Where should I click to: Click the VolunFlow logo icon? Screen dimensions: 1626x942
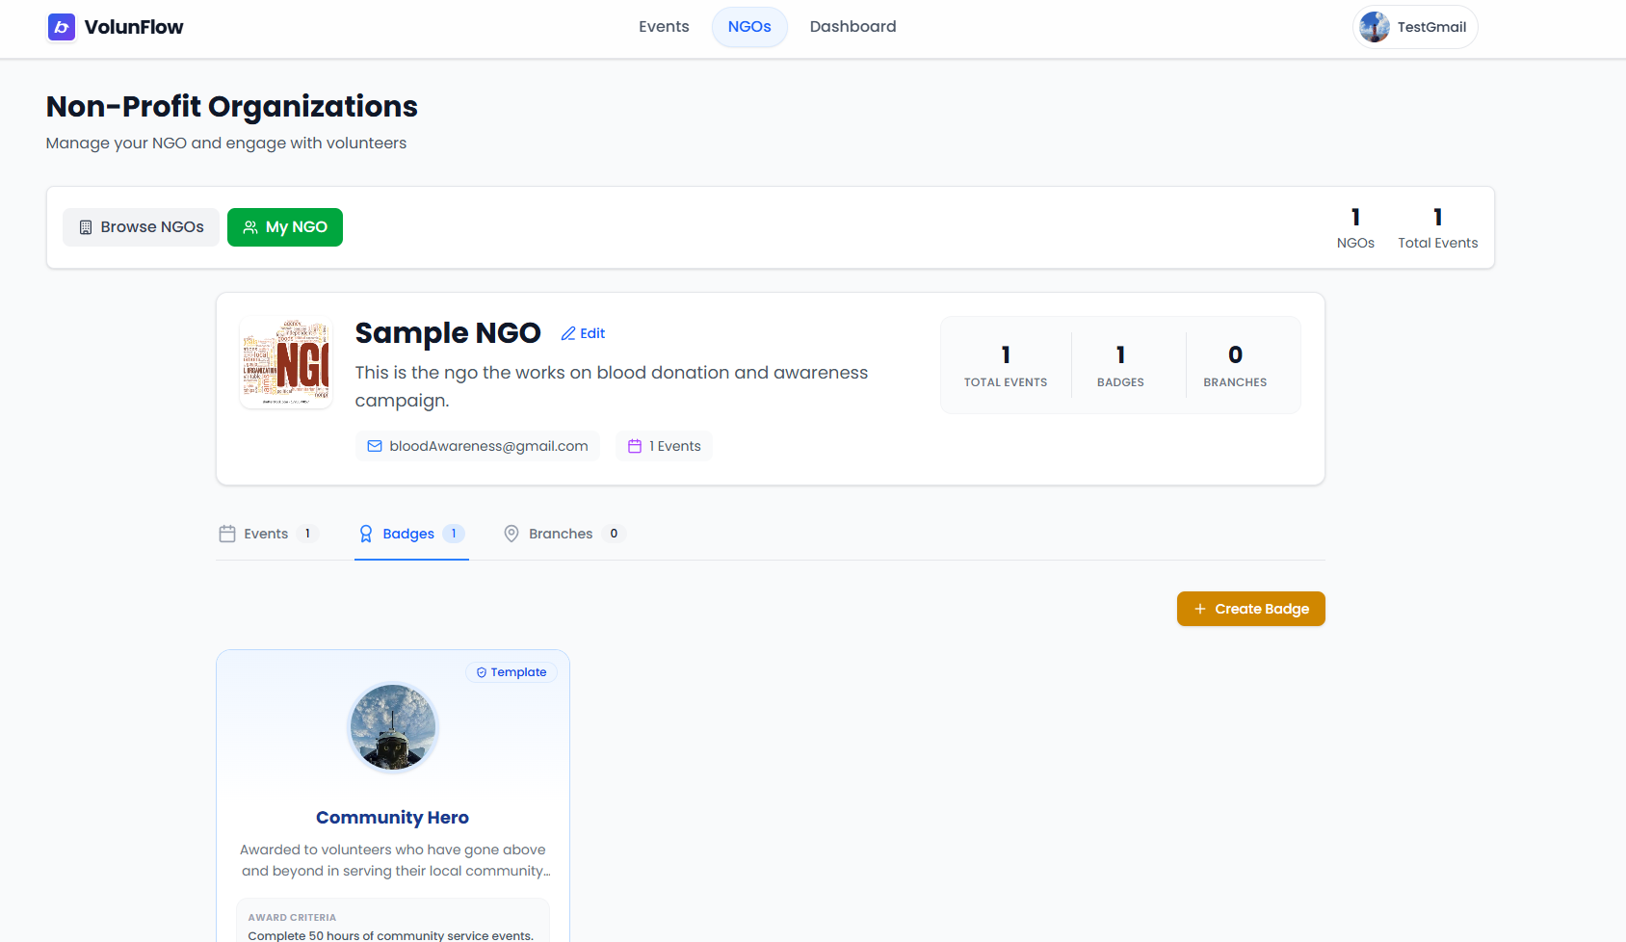[x=62, y=27]
